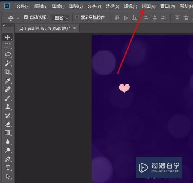Select the Pen tool
Image resolution: width=193 pixels, height=183 pixels.
click(8, 159)
